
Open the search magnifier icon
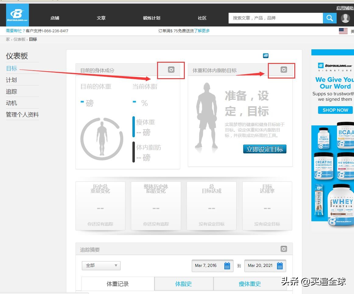(330, 18)
